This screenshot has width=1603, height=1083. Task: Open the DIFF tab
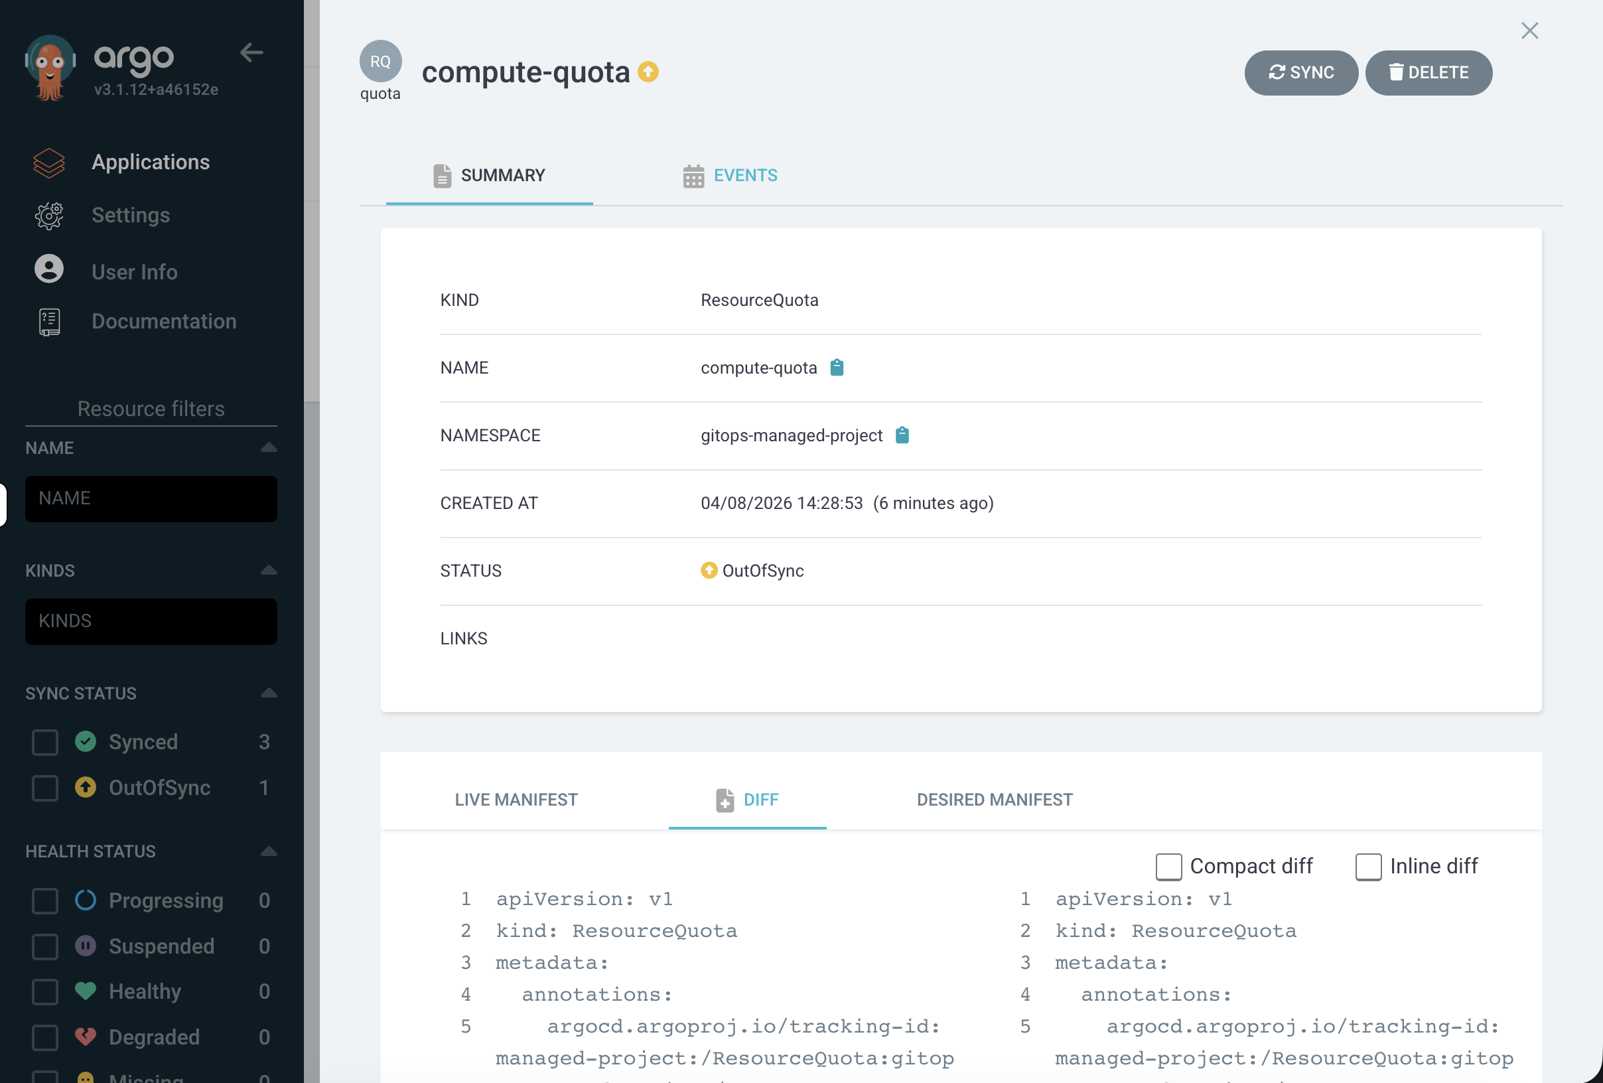click(748, 800)
